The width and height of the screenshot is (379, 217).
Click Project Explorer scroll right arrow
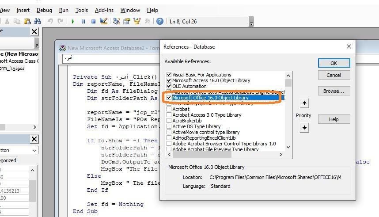point(34,127)
